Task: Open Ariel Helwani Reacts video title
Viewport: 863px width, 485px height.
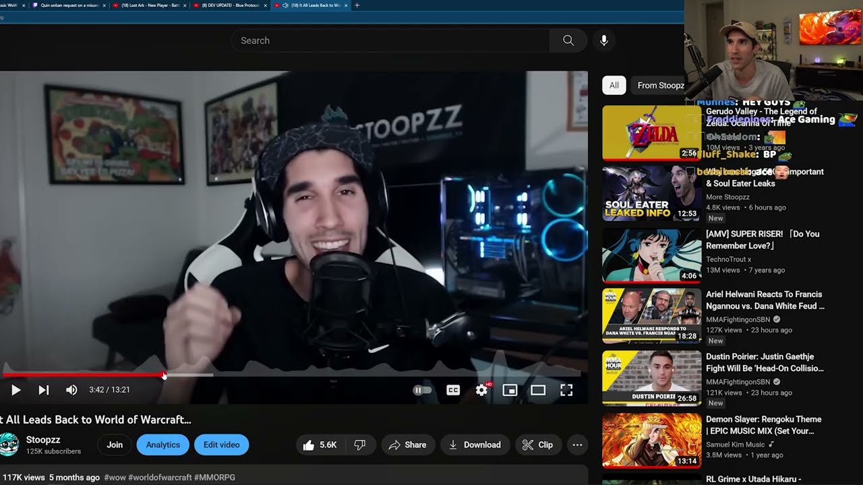Action: 765,300
